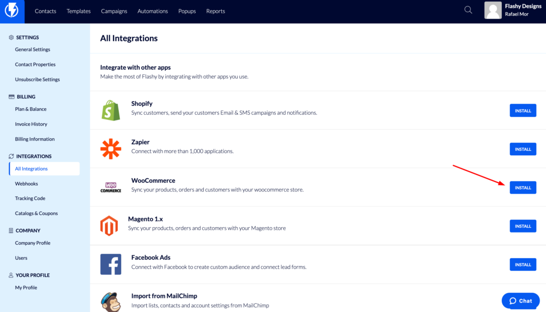This screenshot has height=312, width=546.
Task: Click the MailChimp monkey logo
Action: [111, 301]
